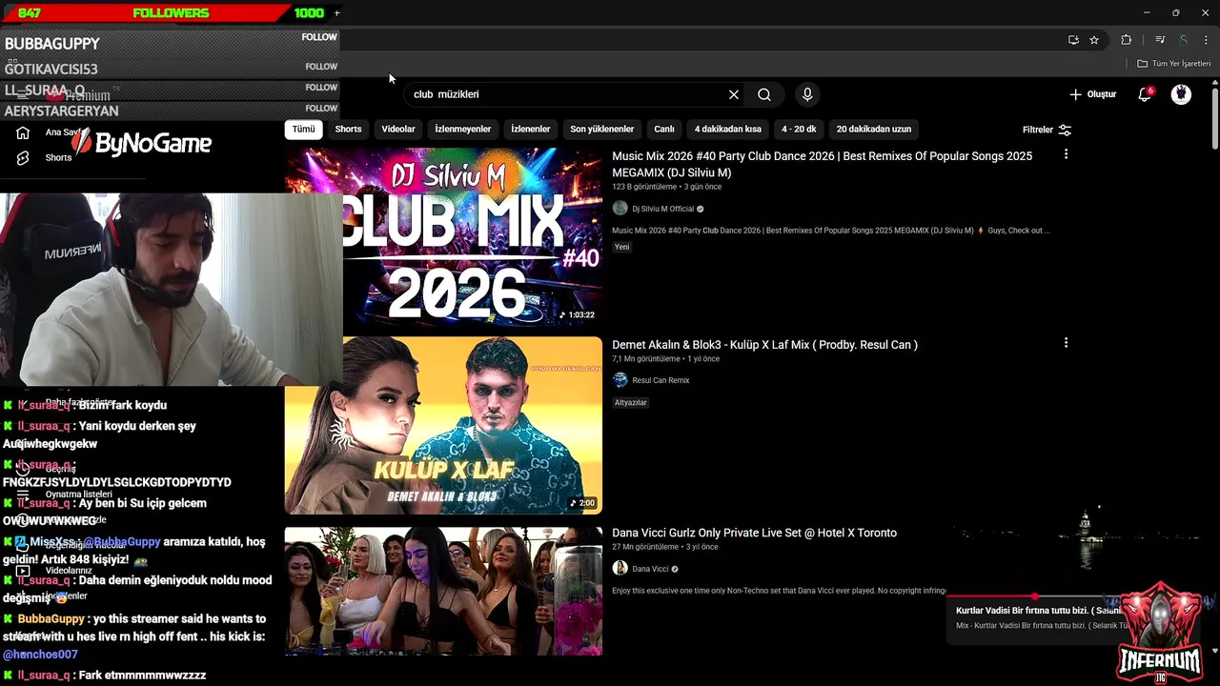Click the Music Mix 2026 description snippet
Image resolution: width=1220 pixels, height=686 pixels.
[831, 231]
